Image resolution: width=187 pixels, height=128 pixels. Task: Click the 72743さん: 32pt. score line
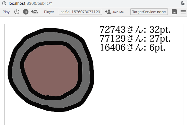coord(135,30)
